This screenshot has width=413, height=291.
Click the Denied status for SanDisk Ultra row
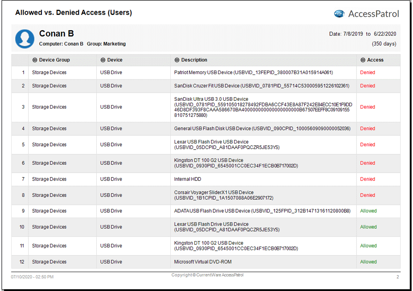tap(367, 107)
